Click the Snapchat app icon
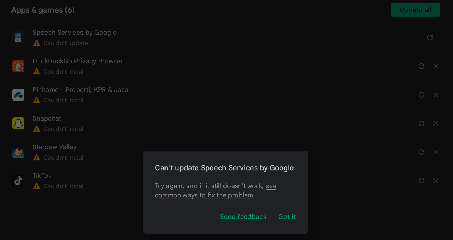 click(18, 123)
